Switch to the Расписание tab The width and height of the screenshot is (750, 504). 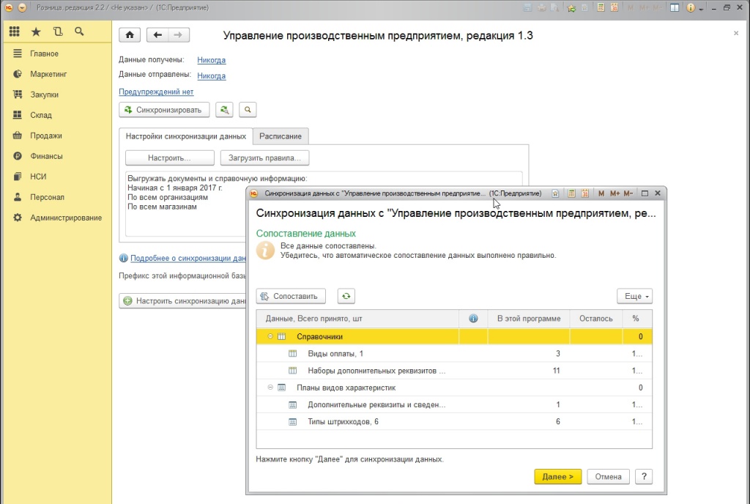[x=281, y=136]
